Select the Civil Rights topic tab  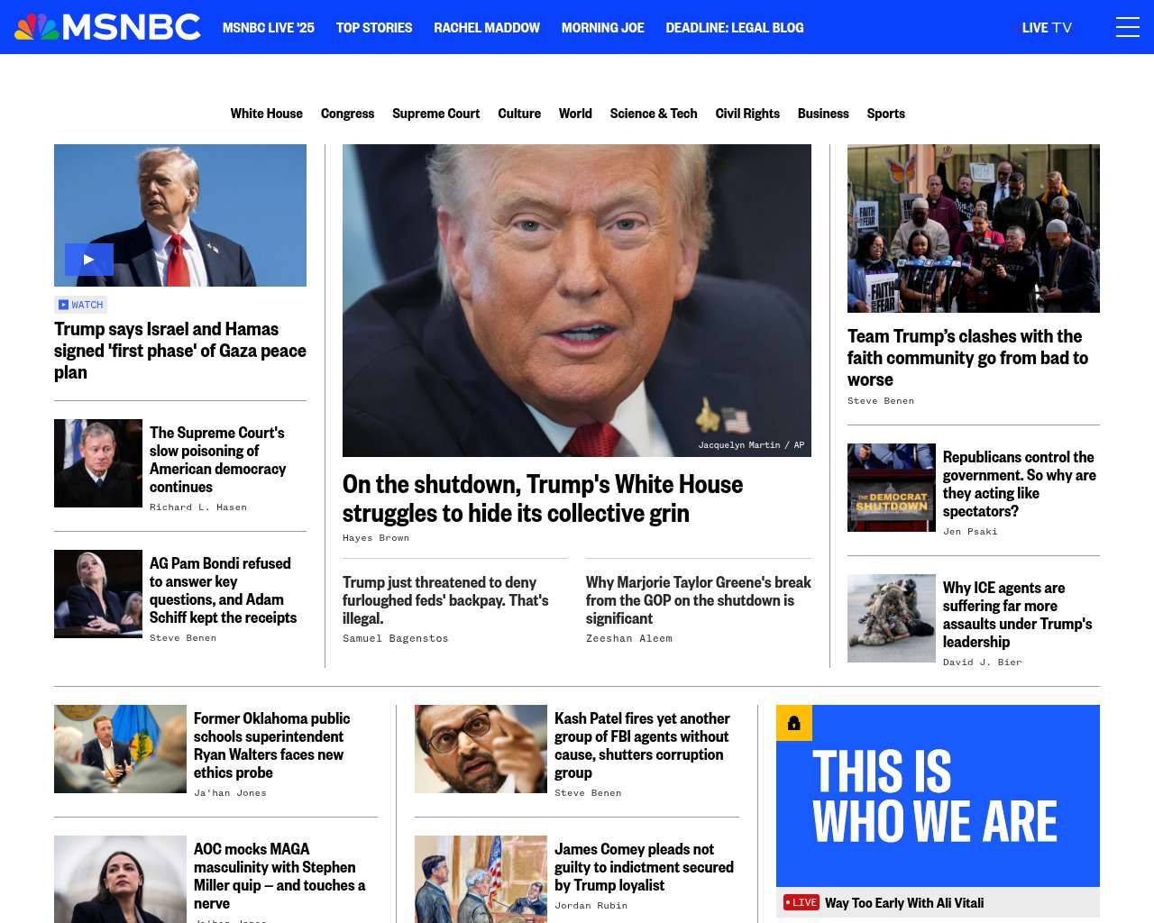pos(747,114)
